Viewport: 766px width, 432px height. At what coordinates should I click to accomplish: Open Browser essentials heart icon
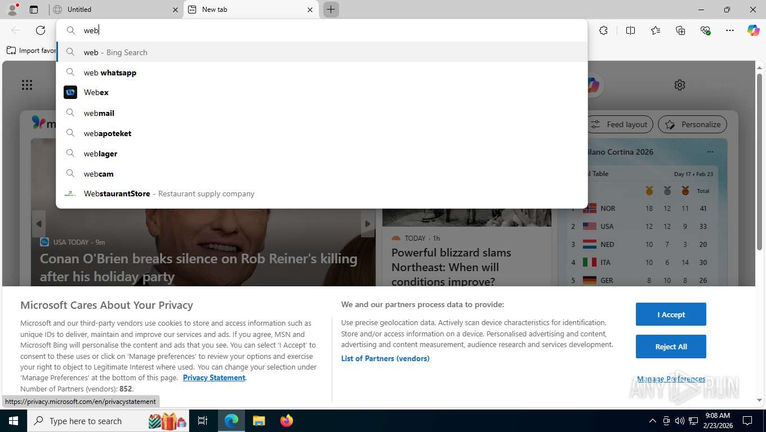705,30
